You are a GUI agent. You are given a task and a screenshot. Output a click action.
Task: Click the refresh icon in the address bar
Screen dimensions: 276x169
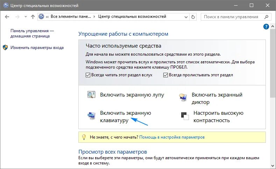(193, 17)
